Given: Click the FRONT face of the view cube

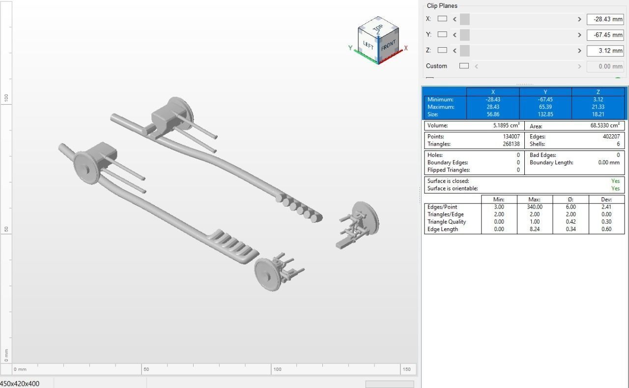Looking at the screenshot, I should pyautogui.click(x=388, y=45).
